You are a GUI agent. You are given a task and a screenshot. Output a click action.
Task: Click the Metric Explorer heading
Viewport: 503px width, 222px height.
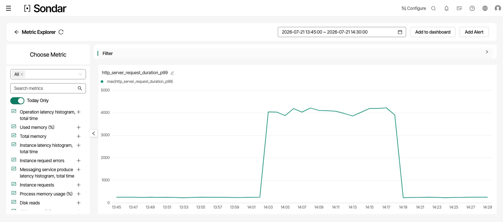pos(39,32)
